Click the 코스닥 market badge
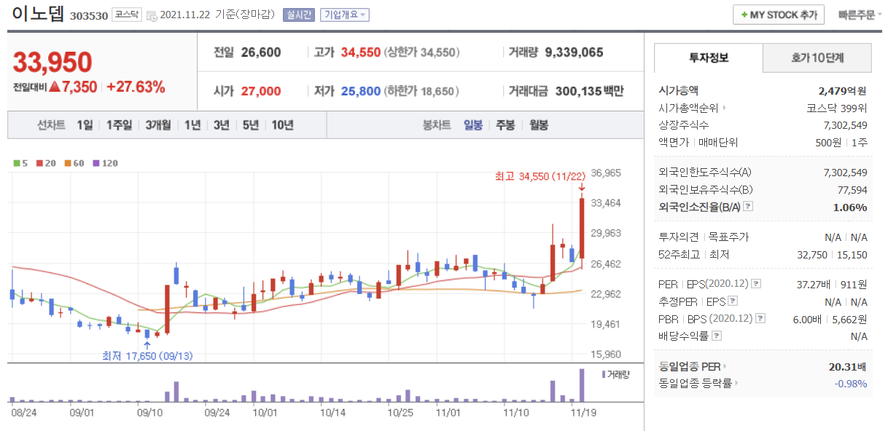Viewport: 888px width, 431px height. (x=126, y=15)
